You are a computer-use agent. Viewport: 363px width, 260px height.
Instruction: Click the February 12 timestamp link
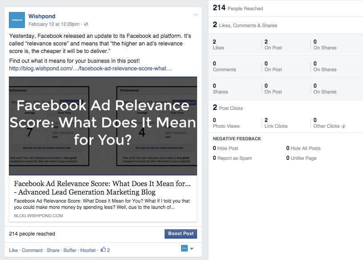[54, 24]
